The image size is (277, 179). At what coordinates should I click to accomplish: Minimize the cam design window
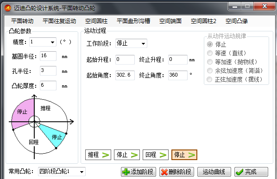[x=235, y=6]
